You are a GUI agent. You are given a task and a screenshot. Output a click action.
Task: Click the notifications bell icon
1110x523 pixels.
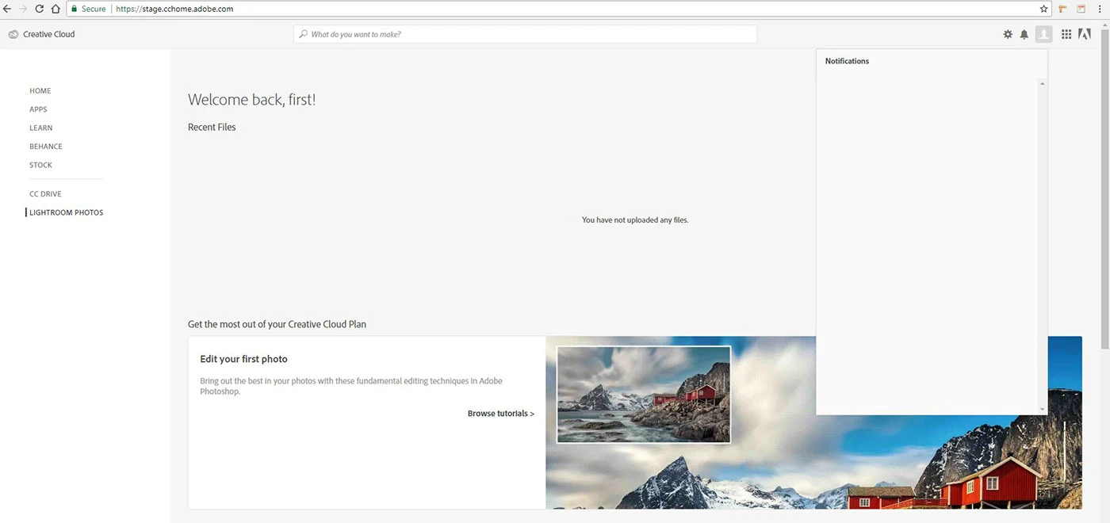tap(1024, 34)
